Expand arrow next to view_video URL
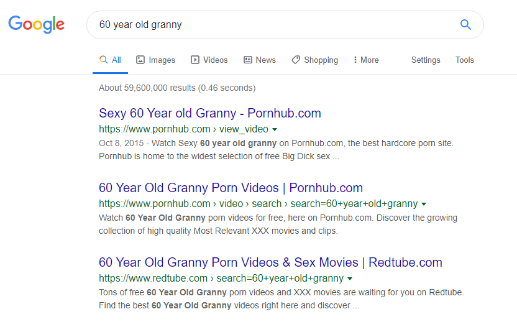The image size is (517, 327). (275, 130)
